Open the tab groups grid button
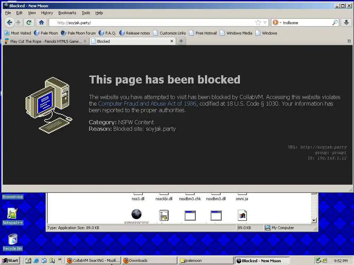 tap(349, 41)
